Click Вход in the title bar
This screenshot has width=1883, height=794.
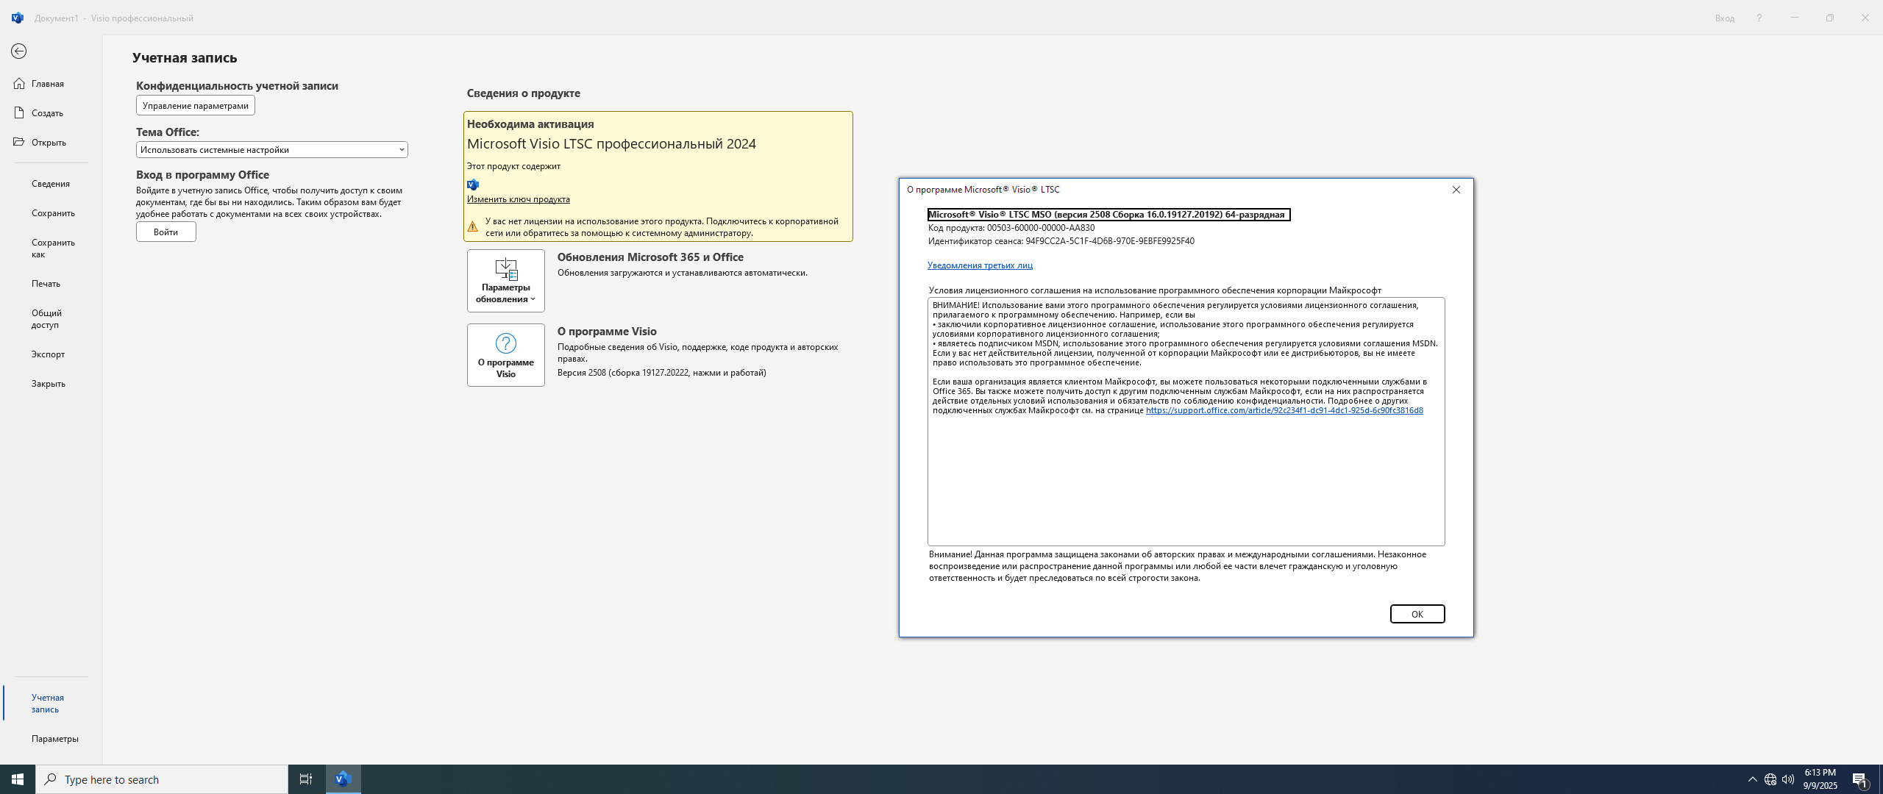[1725, 18]
